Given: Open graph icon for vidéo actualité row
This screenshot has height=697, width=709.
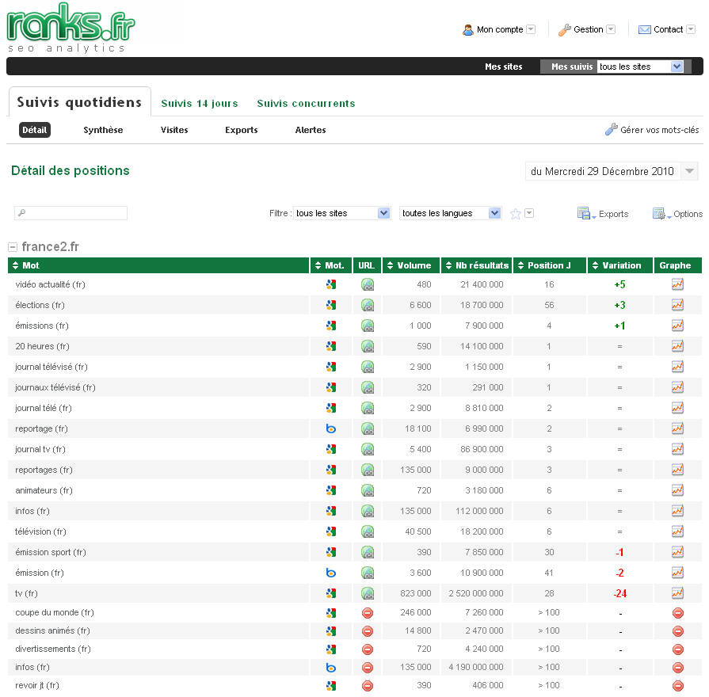Looking at the screenshot, I should 677,284.
